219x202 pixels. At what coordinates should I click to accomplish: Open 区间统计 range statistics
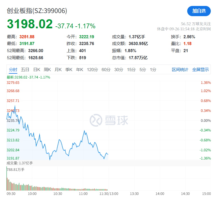click(x=180, y=70)
